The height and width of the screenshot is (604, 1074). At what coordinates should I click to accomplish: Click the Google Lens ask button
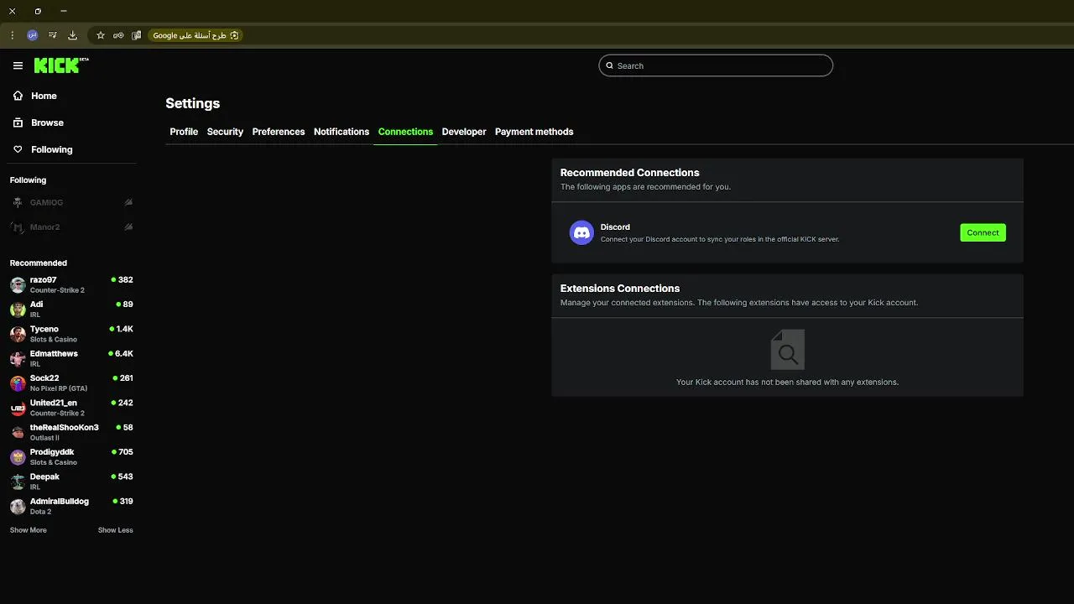(196, 35)
